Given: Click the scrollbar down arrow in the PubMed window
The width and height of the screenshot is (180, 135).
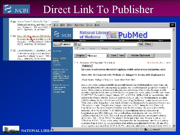Looking at the screenshot, I should click(x=174, y=126).
